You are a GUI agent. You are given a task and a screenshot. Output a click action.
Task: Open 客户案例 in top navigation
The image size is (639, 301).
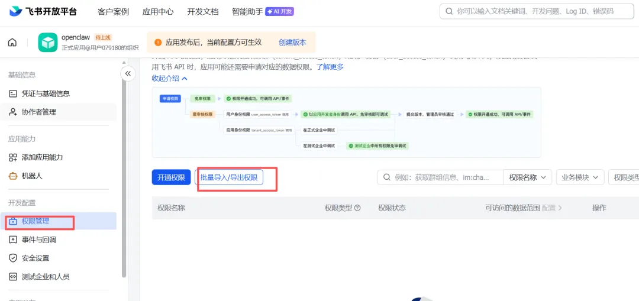click(113, 12)
